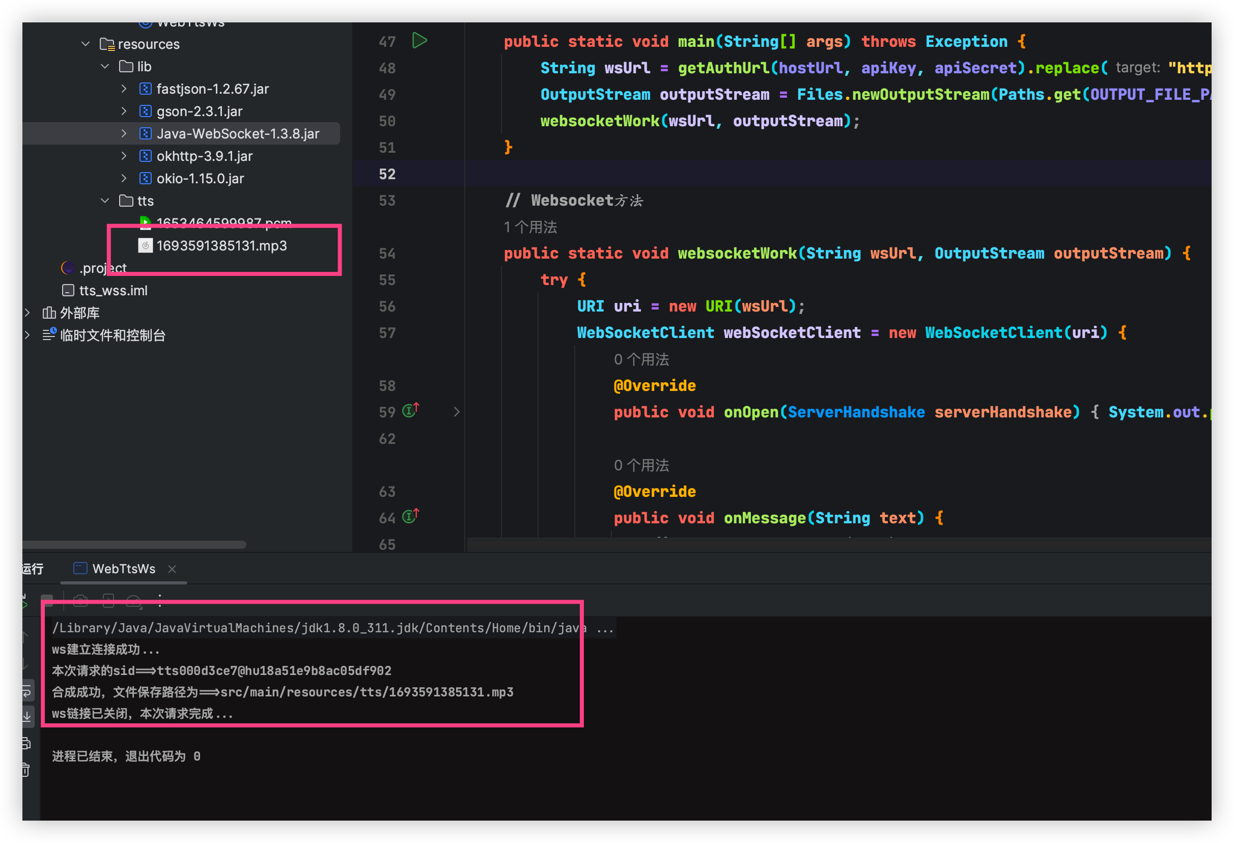This screenshot has width=1234, height=843.
Task: Close the WebTtsWs run tab
Action: coord(172,569)
